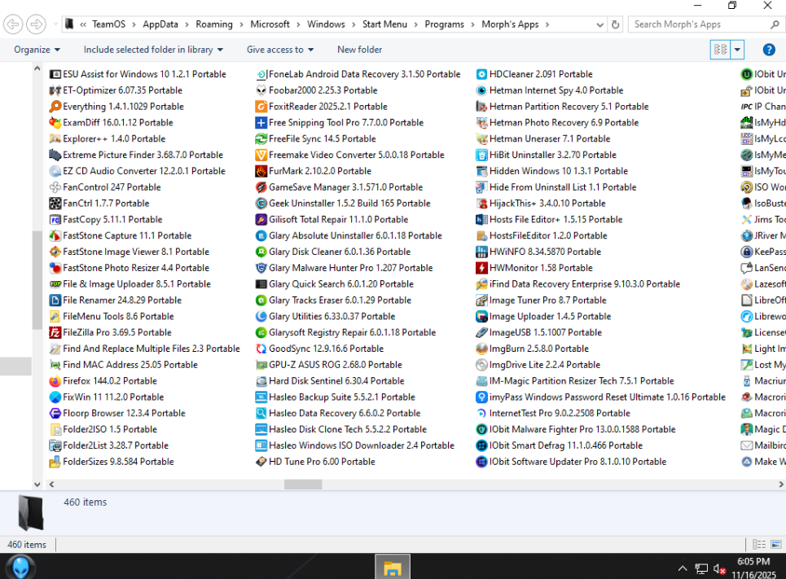786x579 pixels.
Task: Click the navigation pane scroll down arrow
Action: [x=37, y=485]
